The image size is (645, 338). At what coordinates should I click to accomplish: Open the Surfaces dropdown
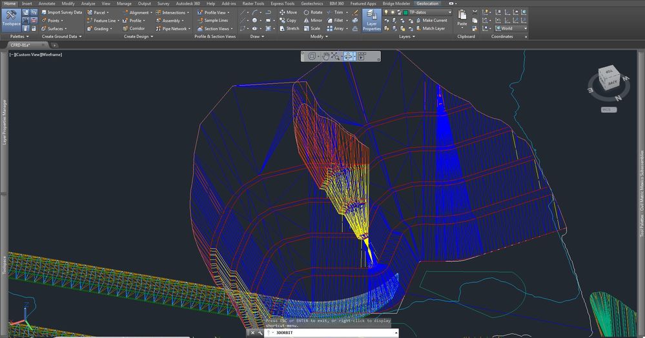[54, 29]
